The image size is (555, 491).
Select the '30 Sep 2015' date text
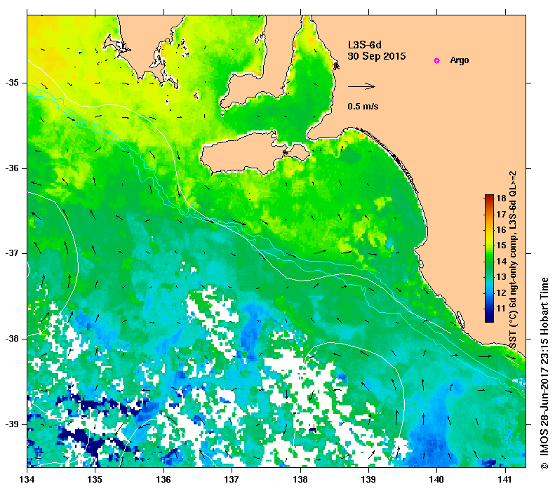pos(377,56)
